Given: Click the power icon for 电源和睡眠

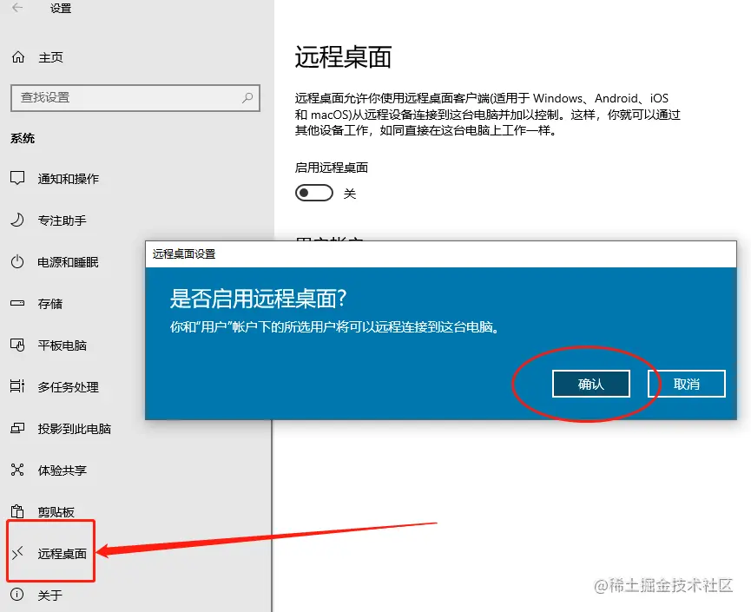Looking at the screenshot, I should point(17,261).
